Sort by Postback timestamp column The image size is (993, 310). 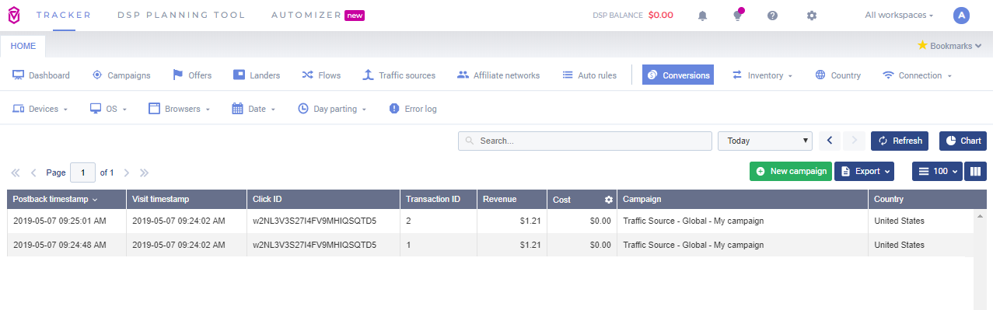[x=67, y=200]
